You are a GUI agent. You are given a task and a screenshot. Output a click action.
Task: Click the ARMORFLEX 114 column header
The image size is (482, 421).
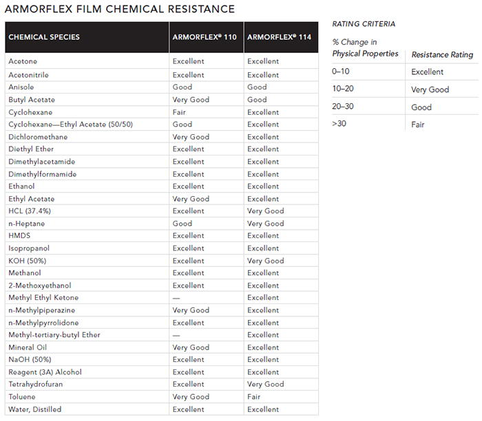279,37
